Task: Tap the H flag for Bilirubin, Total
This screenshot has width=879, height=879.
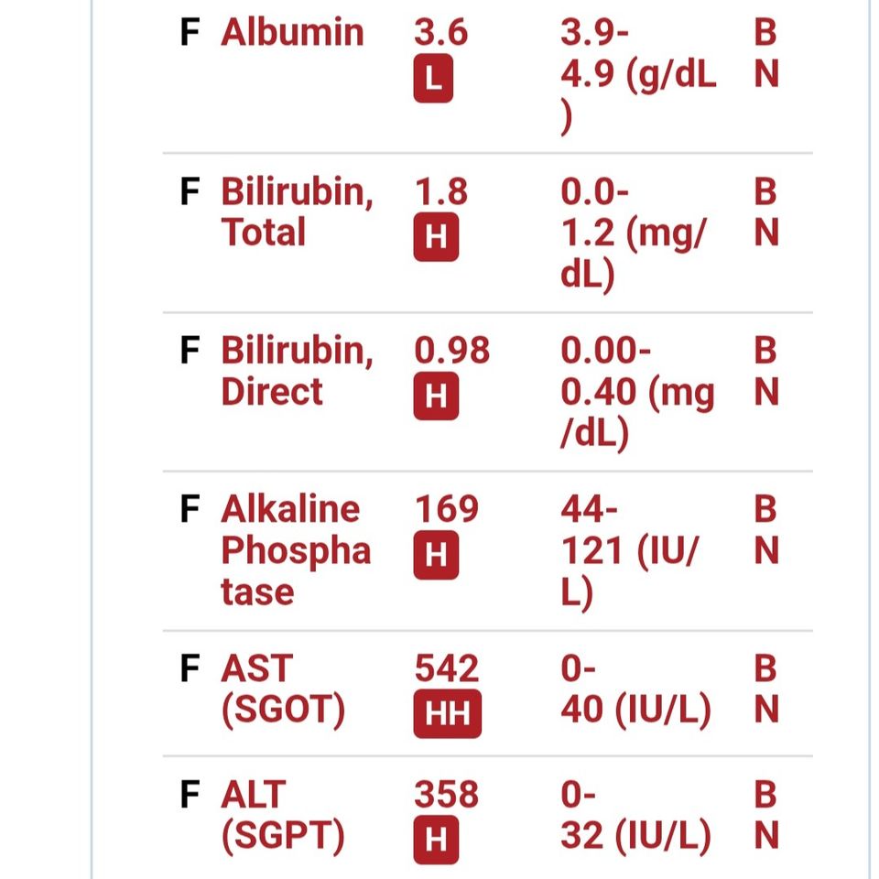Action: tap(436, 237)
